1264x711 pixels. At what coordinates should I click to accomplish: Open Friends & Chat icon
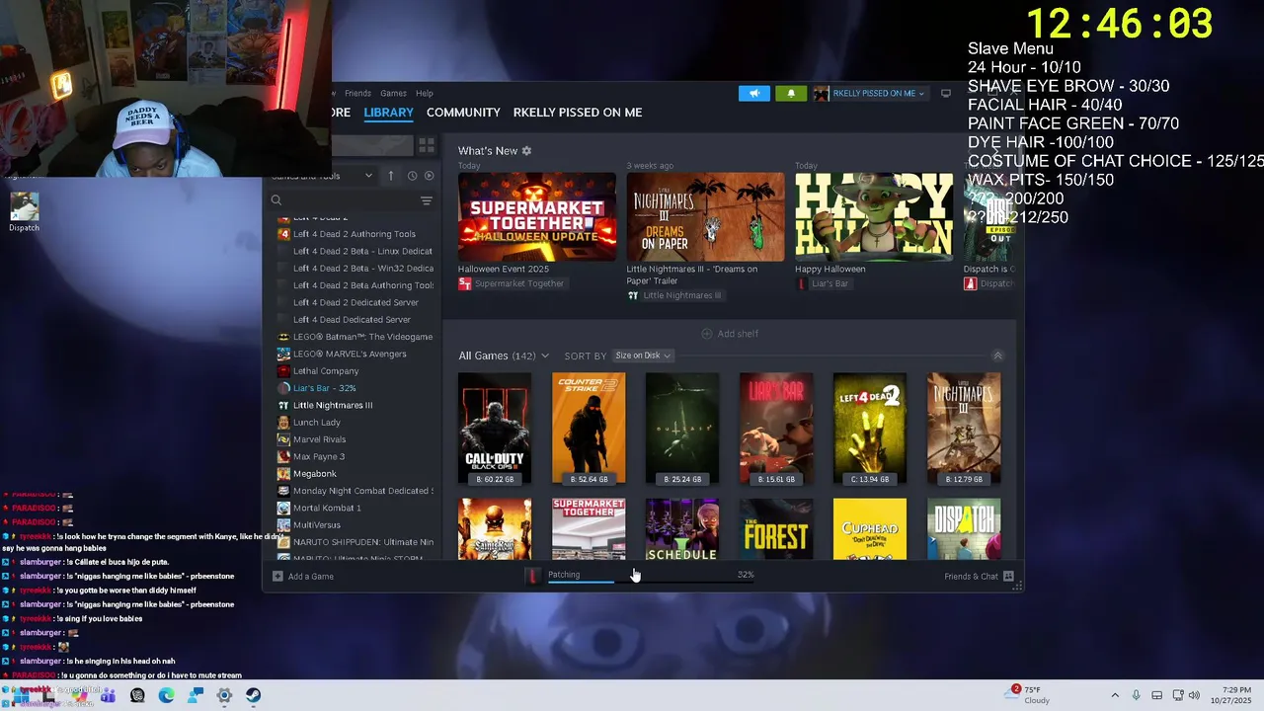pos(1008,576)
